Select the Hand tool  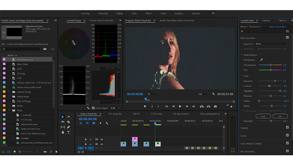click(x=63, y=132)
